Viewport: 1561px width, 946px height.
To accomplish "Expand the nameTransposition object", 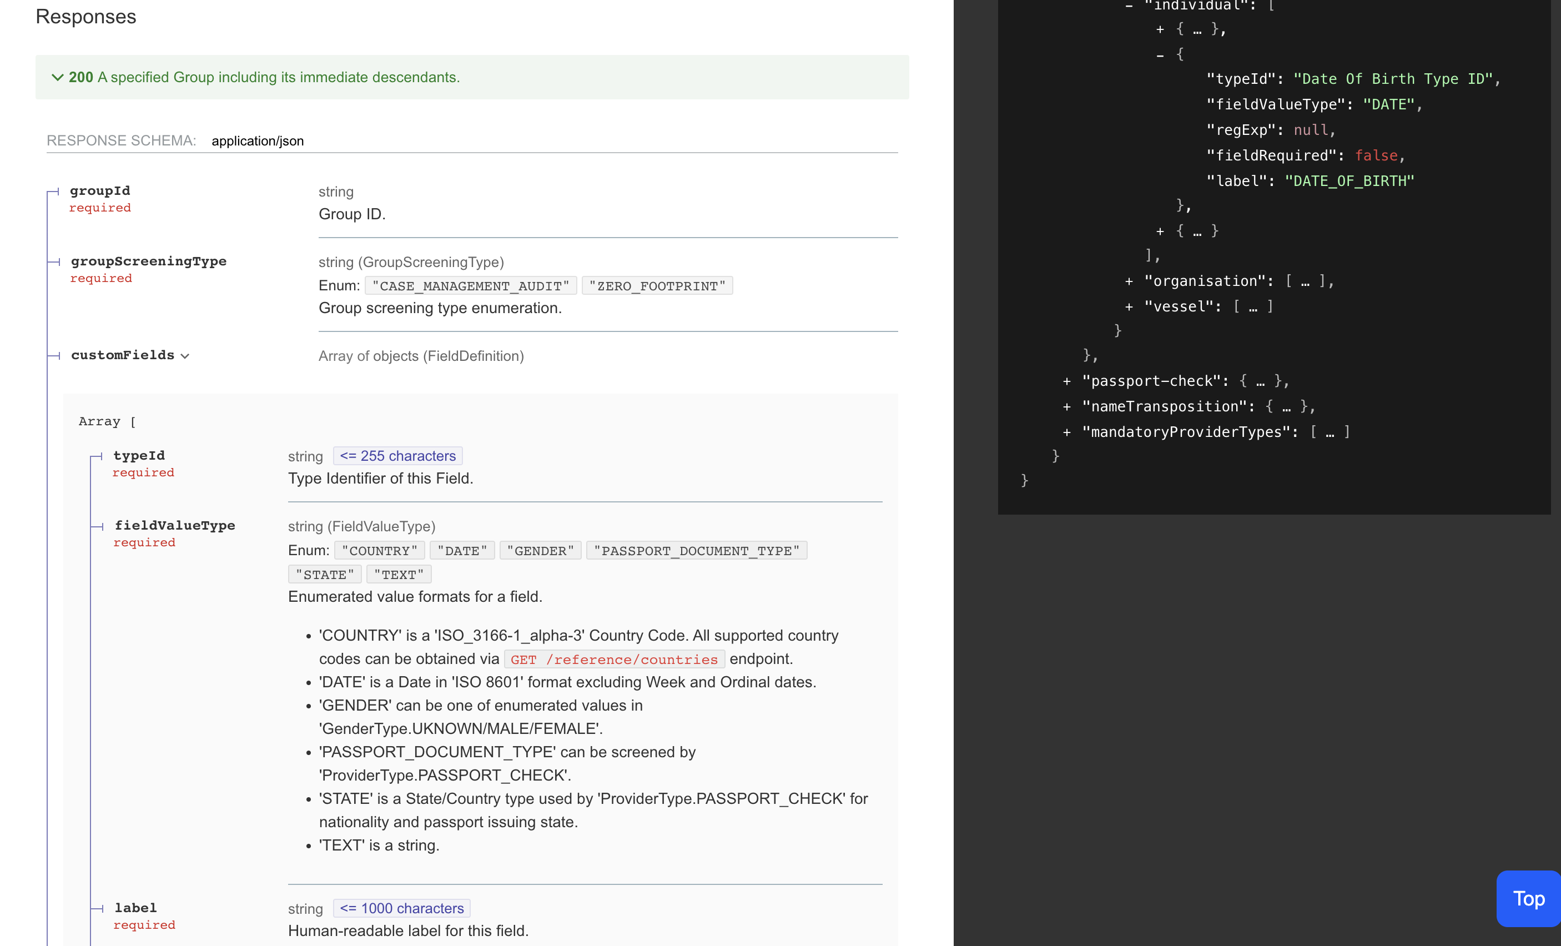I will [1066, 406].
